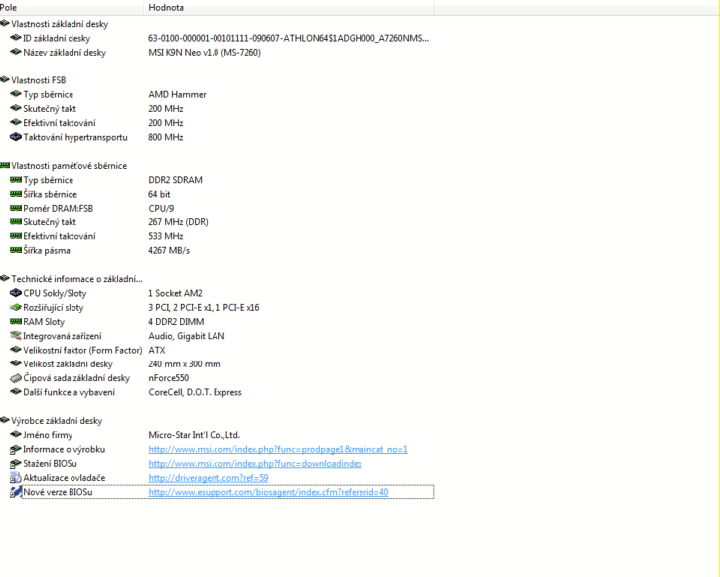Select the 1 Socket AM2 value

176,293
